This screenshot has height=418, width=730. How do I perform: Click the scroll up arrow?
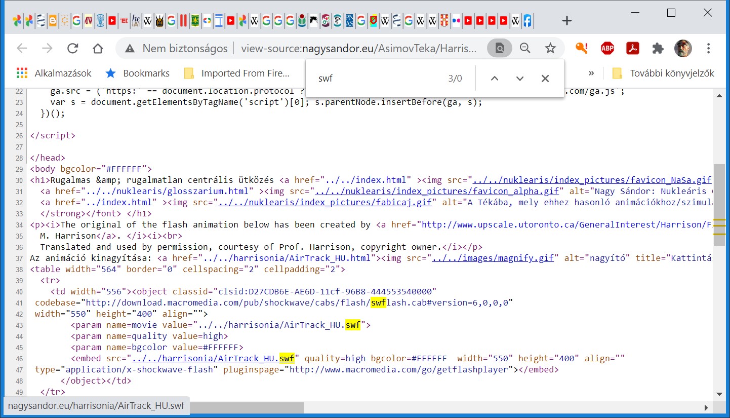tap(719, 95)
